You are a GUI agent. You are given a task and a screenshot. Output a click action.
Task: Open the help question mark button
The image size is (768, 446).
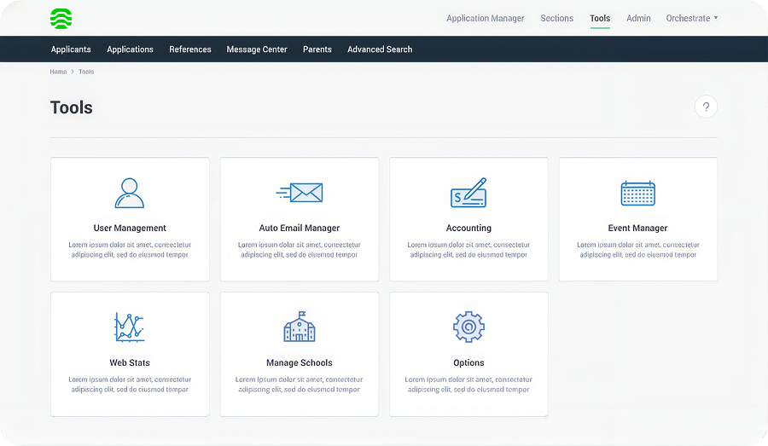[x=706, y=107]
